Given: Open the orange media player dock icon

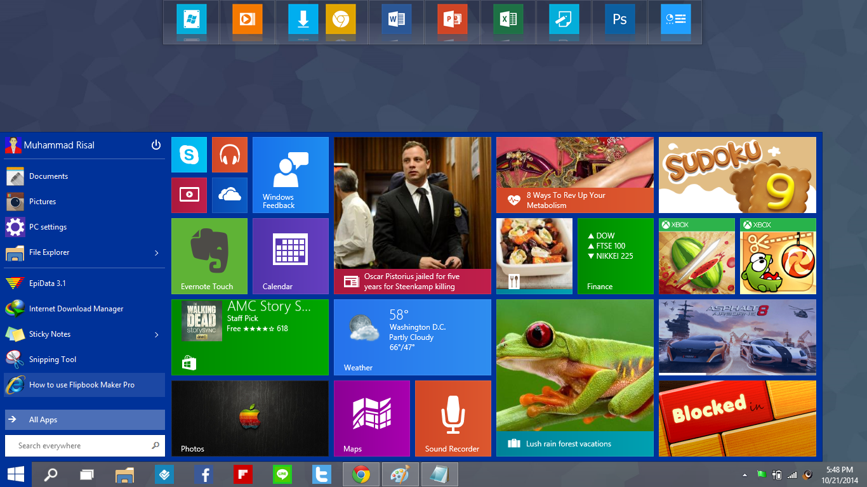Looking at the screenshot, I should click(248, 19).
